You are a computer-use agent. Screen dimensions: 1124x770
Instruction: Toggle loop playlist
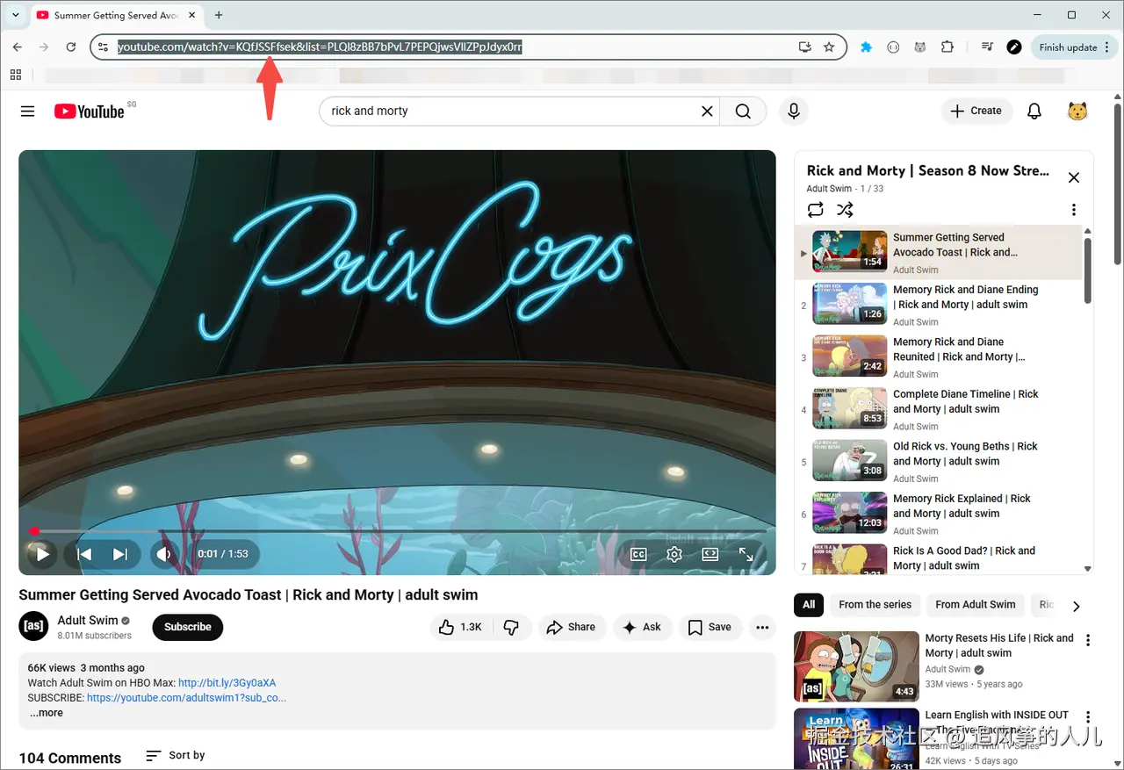[x=816, y=209]
